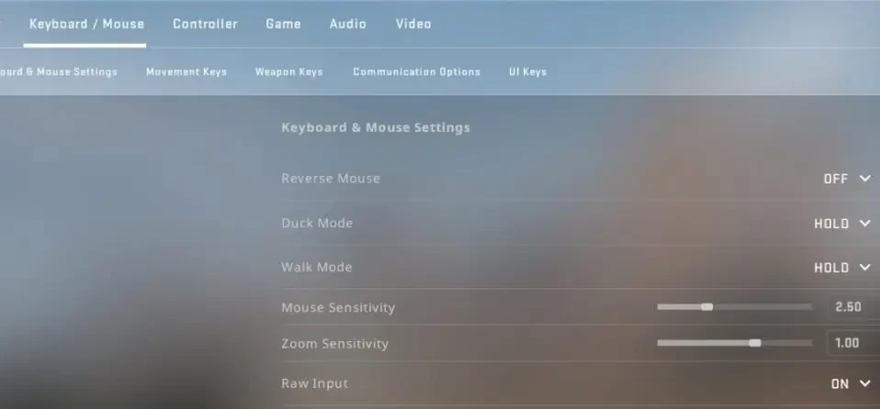Click the Mouse Sensitivity slider handle
The image size is (880, 409).
(707, 307)
